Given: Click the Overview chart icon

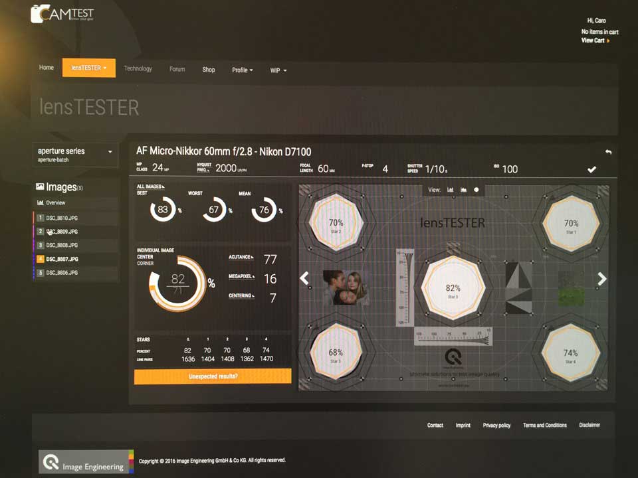Looking at the screenshot, I should pos(41,202).
